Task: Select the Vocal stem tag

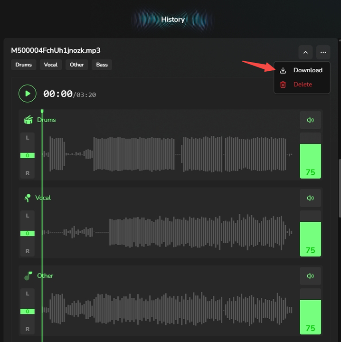Action: coord(51,65)
